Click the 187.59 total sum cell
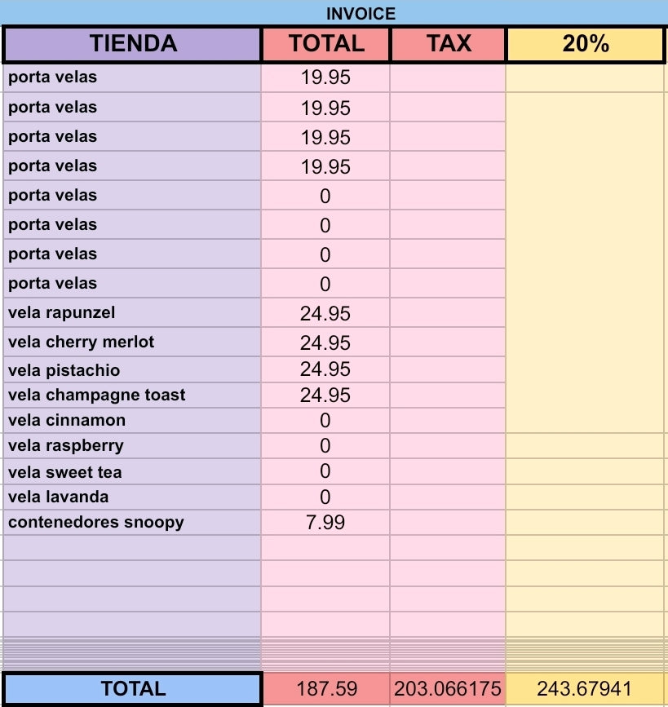The width and height of the screenshot is (668, 707). (x=326, y=688)
